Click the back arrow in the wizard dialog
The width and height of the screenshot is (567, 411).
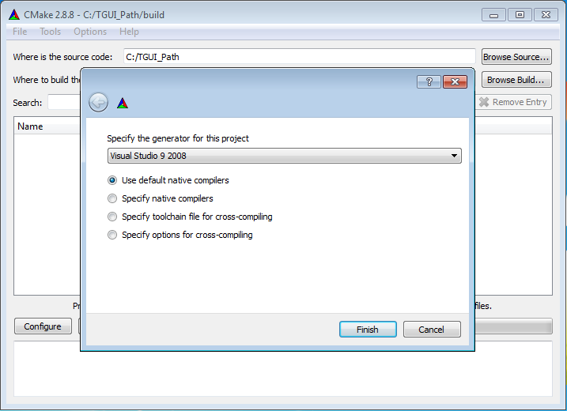(98, 103)
